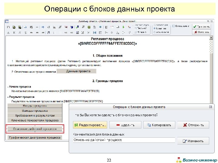Click the redo icon next to undo
This screenshot has height=163, width=218.
48,27
